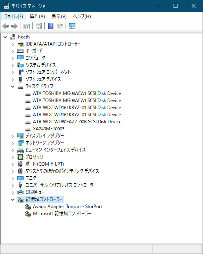
Task: Open the 操作(A) menu
Action: (37, 16)
